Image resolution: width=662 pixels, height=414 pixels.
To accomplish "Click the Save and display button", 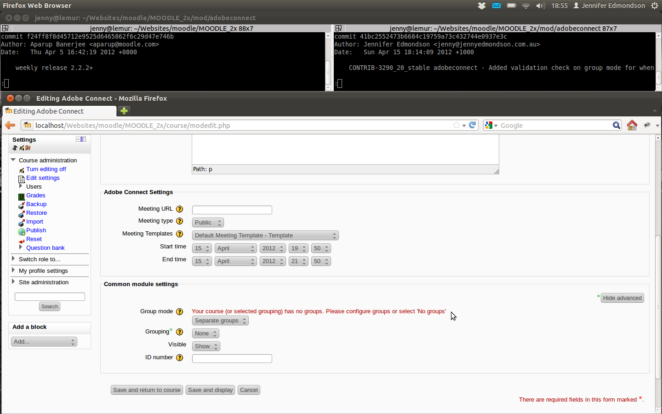I will click(x=211, y=390).
